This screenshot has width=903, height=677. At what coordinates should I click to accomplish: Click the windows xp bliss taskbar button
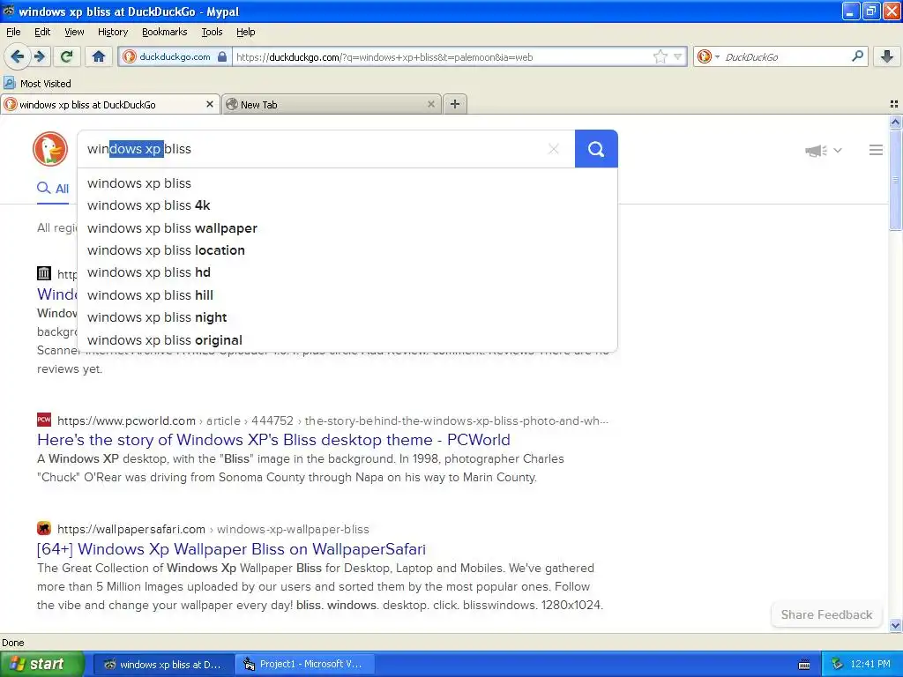163,665
